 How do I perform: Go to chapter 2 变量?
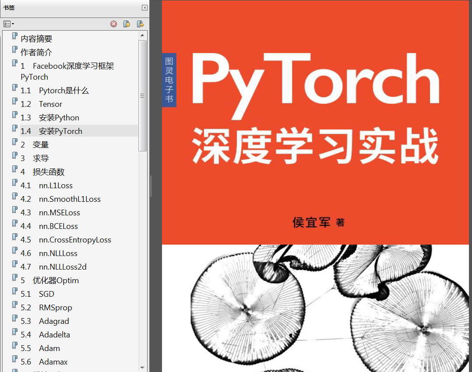click(35, 145)
